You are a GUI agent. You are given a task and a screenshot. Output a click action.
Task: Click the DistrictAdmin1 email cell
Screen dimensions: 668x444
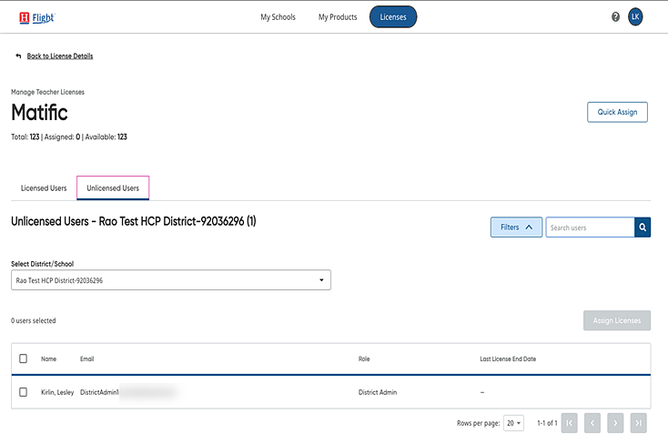click(99, 392)
